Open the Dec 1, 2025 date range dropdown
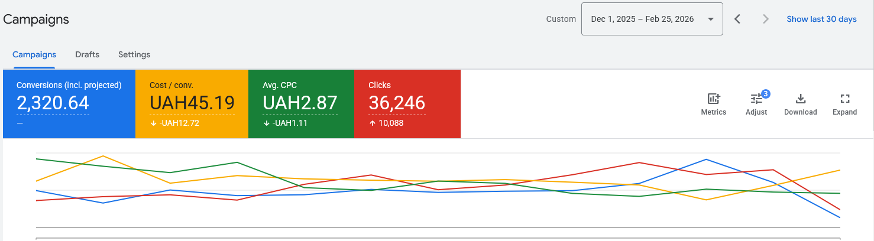Viewport: 874px width, 241px height. pyautogui.click(x=652, y=19)
